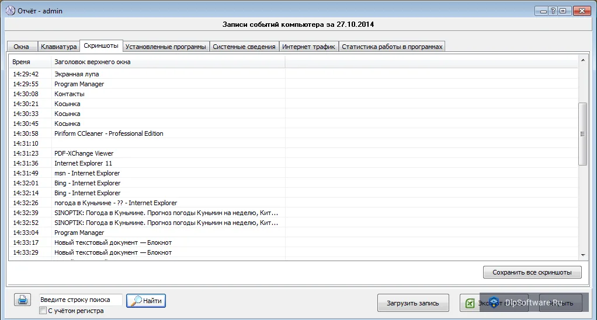Click the Excel export button
The width and height of the screenshot is (597, 320).
pyautogui.click(x=494, y=303)
